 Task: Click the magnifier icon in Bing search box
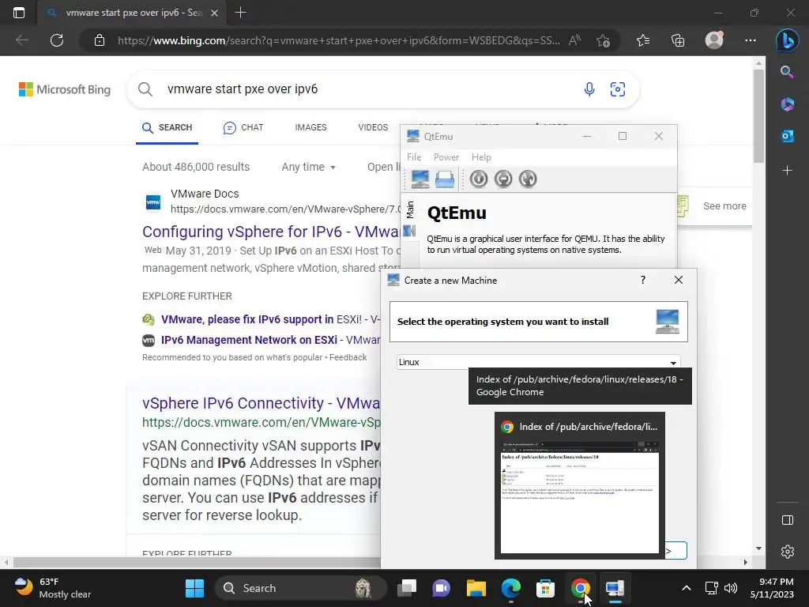click(145, 89)
